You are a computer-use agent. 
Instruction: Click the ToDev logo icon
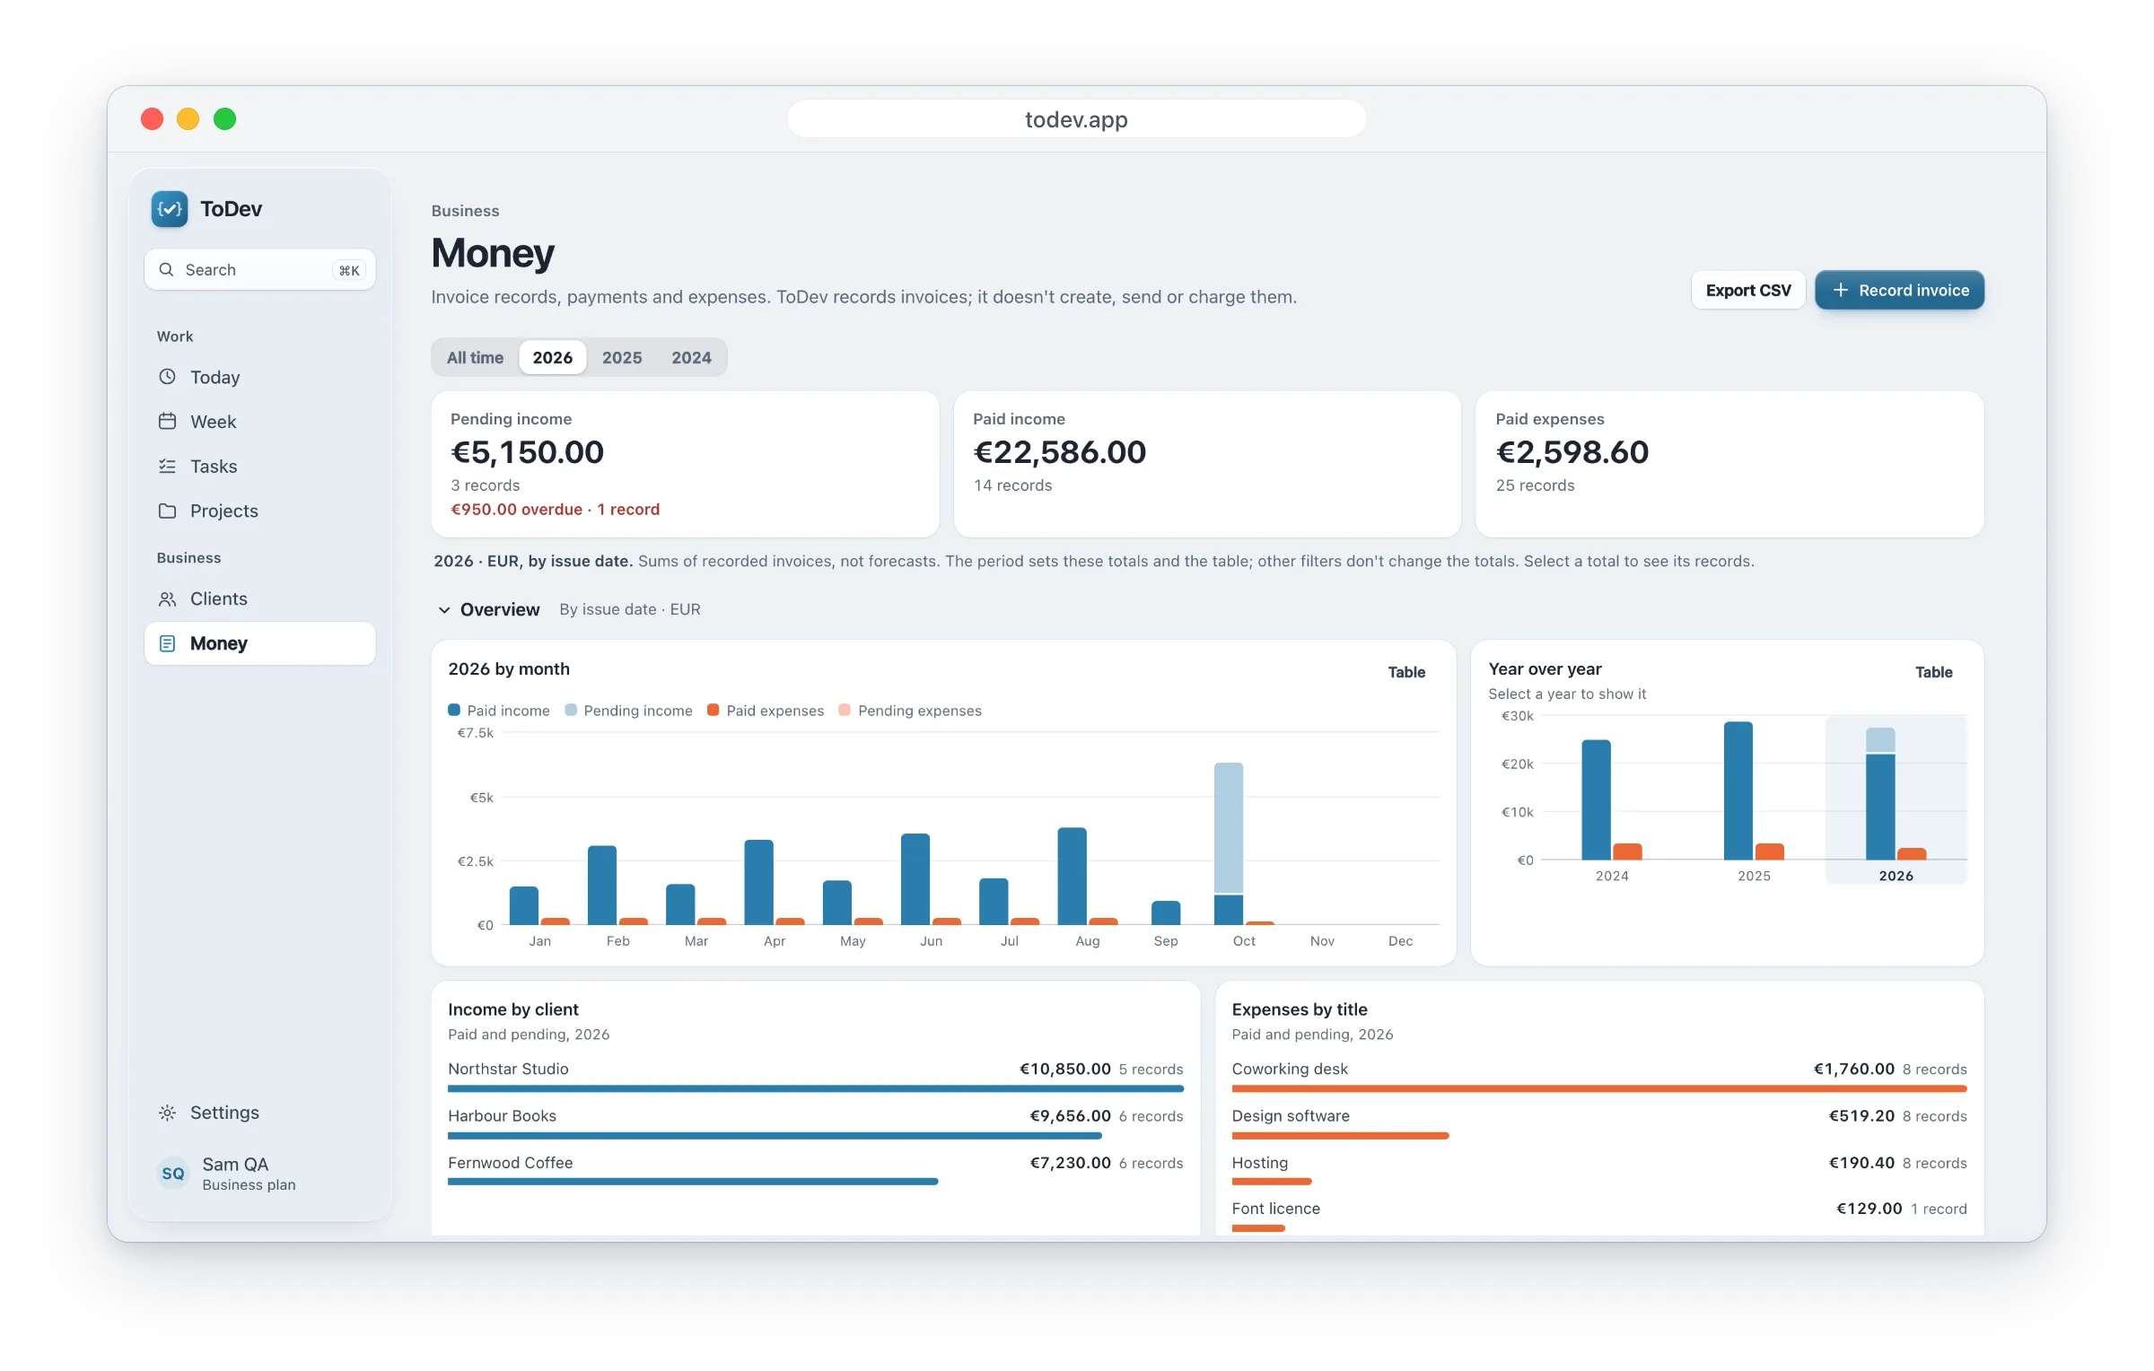170,209
